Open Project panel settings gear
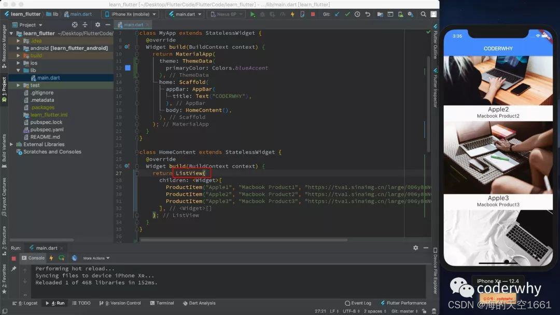 coord(97,25)
